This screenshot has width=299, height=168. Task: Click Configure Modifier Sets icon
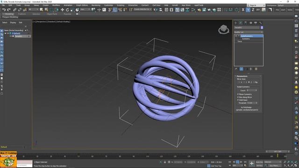click(x=256, y=69)
